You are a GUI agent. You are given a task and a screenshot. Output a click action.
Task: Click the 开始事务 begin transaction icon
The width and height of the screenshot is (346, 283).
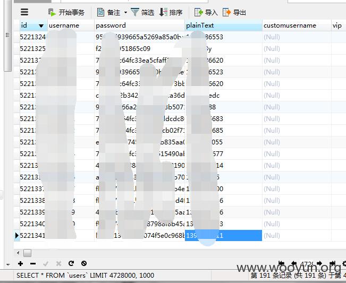[x=52, y=12]
